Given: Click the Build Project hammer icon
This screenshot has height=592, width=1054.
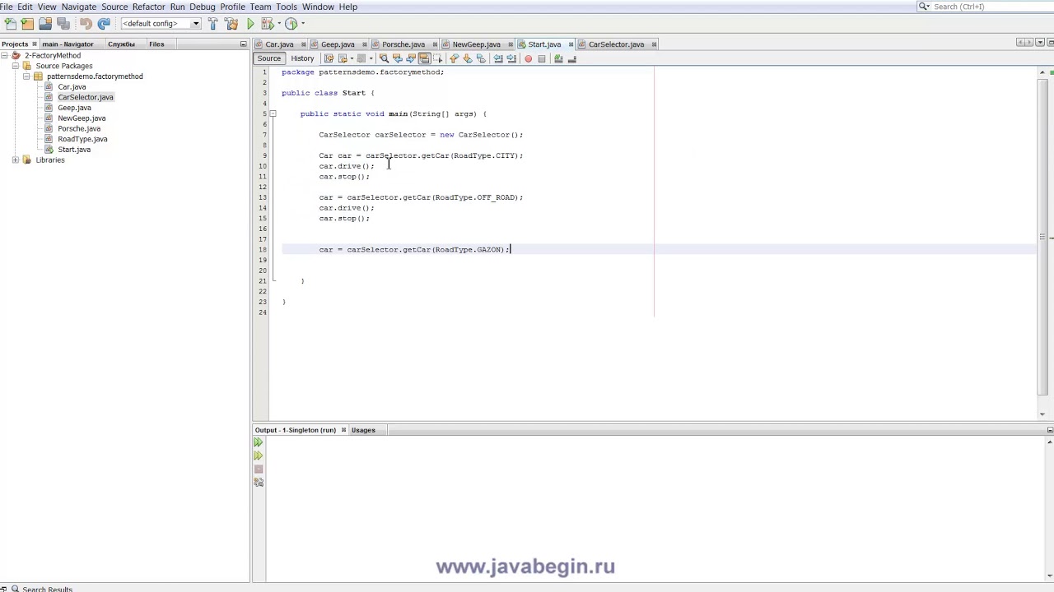Looking at the screenshot, I should click(212, 24).
